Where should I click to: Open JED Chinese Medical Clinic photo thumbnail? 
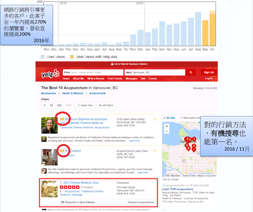pyautogui.click(x=49, y=189)
